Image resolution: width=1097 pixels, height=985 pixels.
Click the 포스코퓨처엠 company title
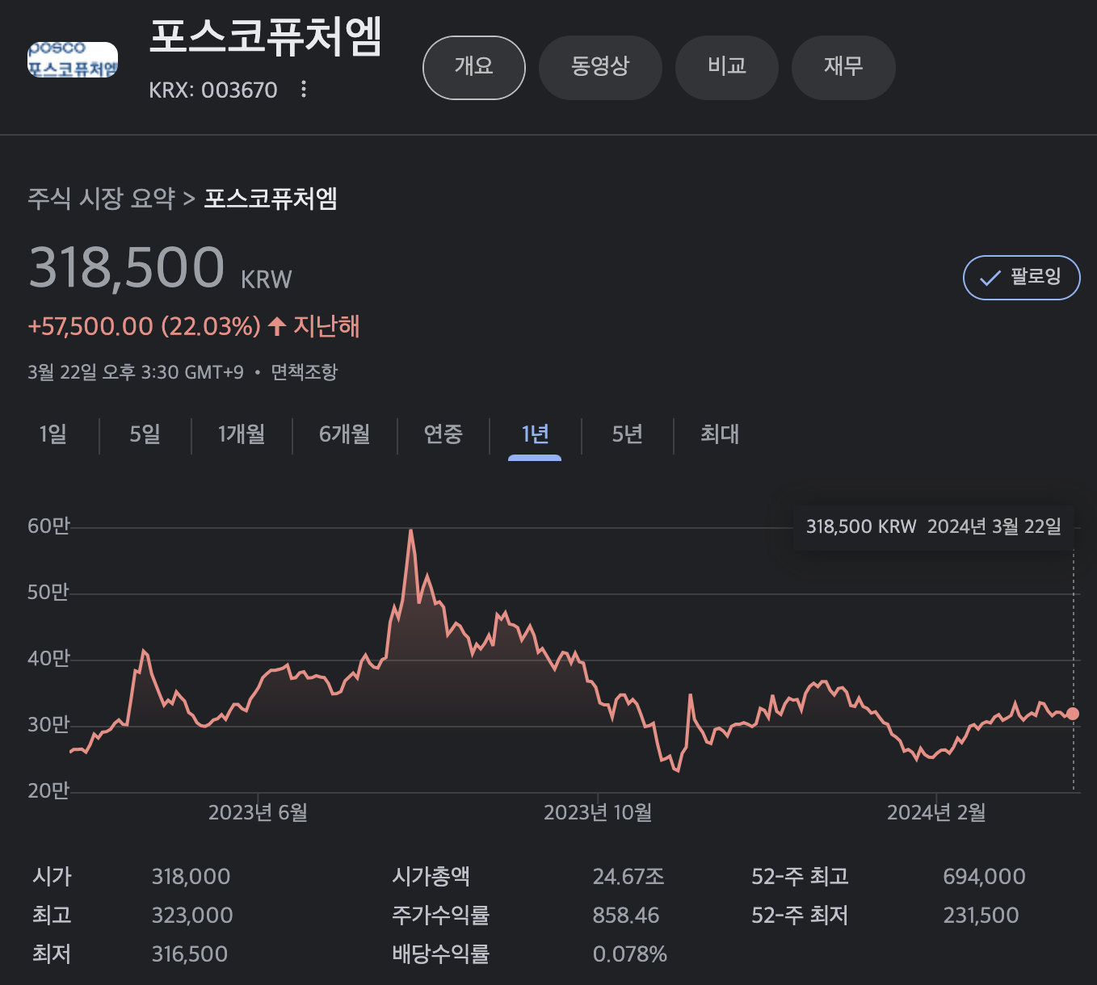point(266,37)
